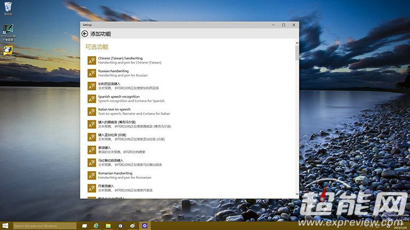Screen dimensions: 410x230
Task: Click the Settings window vertical scrollbar thumb
Action: [297, 53]
